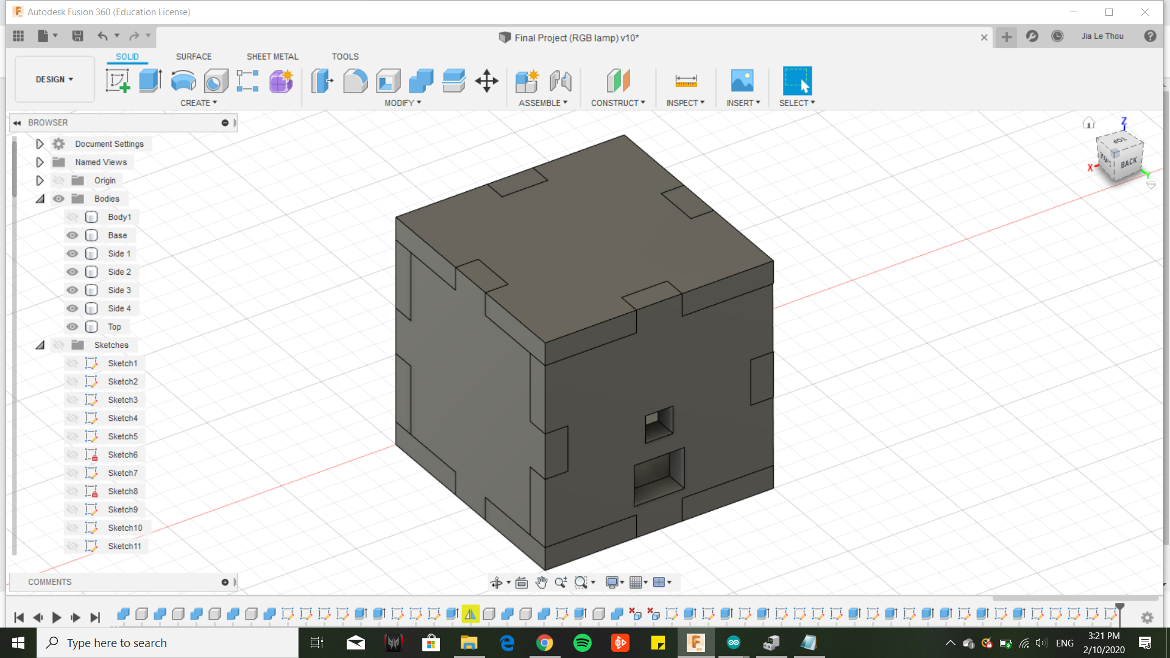Viewport: 1170px width, 658px height.
Task: Toggle visibility of Side 1 body
Action: tap(71, 253)
